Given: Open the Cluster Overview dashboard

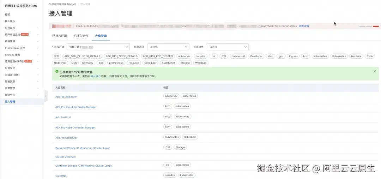Looking at the screenshot, I should pyautogui.click(x=66, y=157).
